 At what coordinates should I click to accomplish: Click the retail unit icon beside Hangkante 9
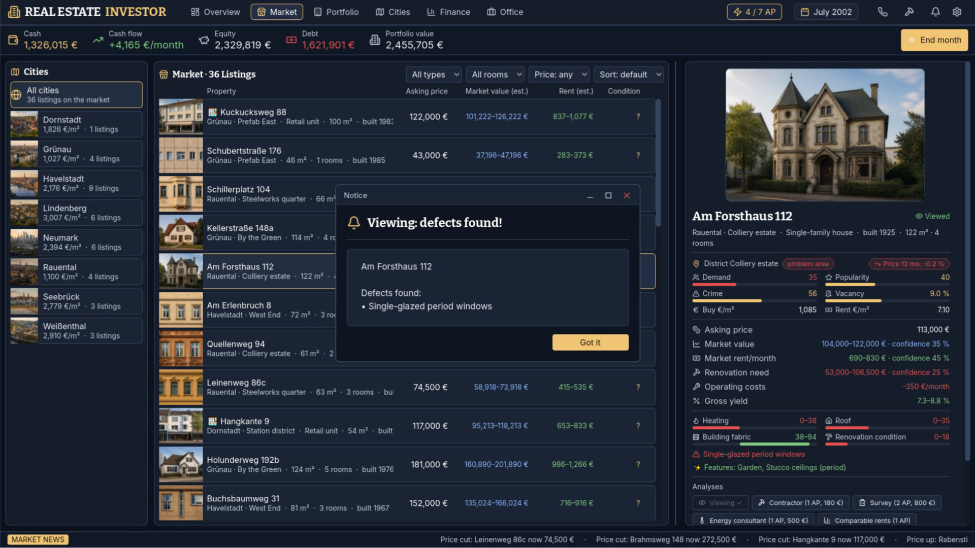point(212,421)
